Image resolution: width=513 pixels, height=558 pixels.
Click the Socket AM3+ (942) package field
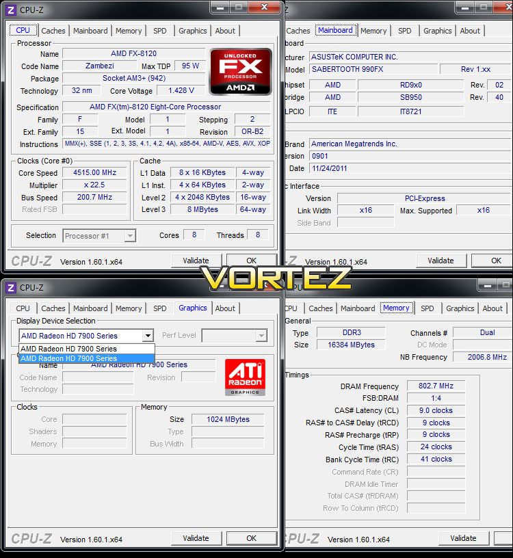134,78
